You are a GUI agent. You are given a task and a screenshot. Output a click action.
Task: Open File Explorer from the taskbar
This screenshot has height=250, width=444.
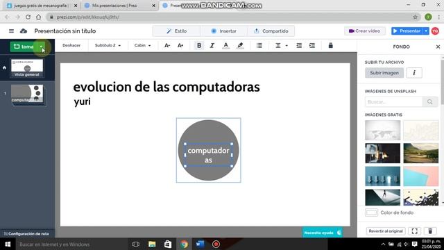[x=152, y=244]
